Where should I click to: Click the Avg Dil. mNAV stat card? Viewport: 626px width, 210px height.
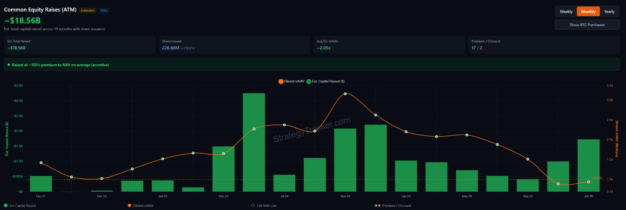389,45
